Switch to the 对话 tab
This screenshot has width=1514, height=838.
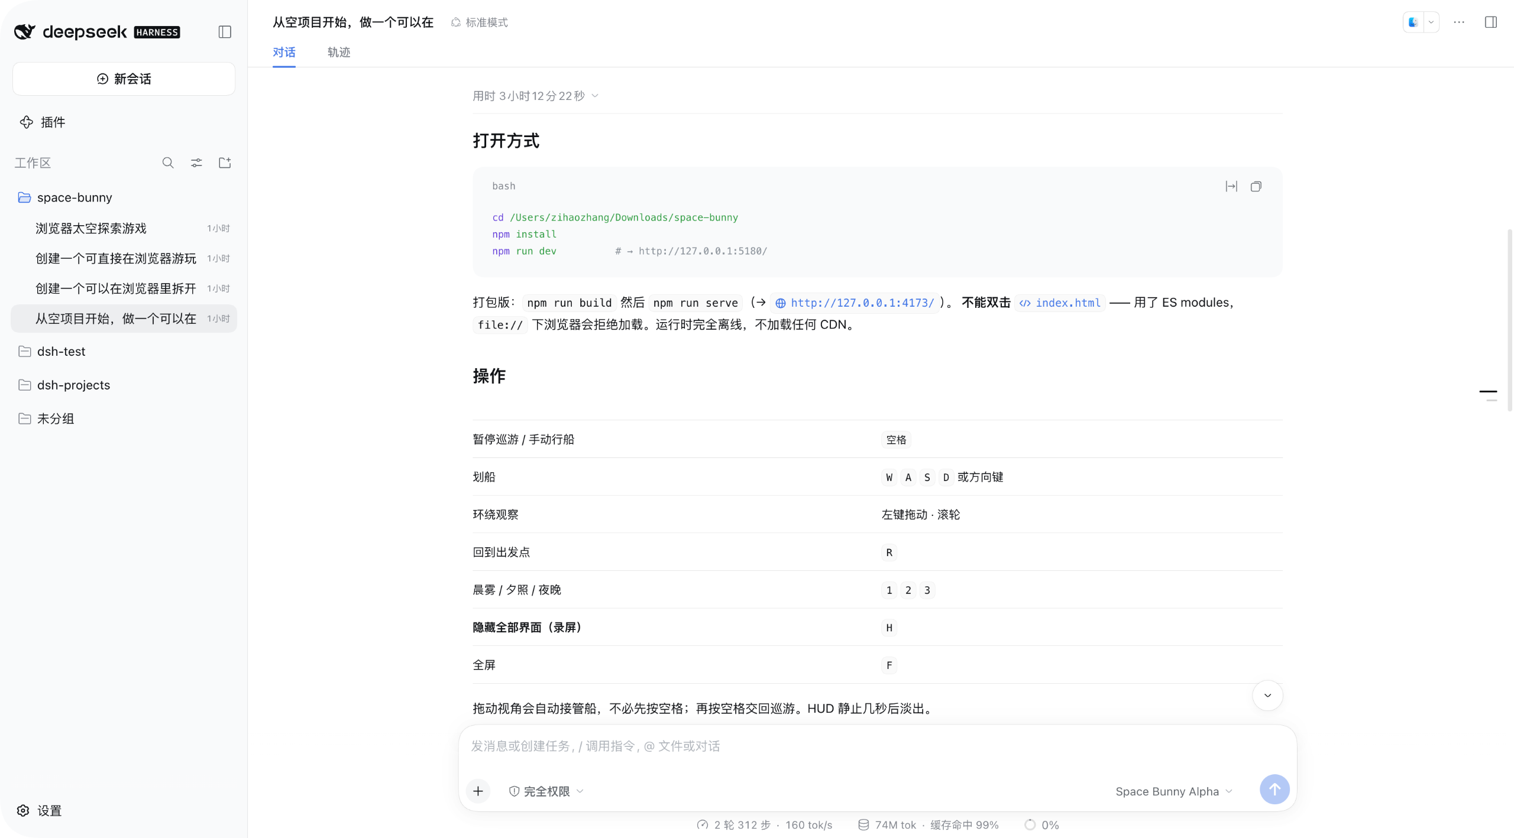284,52
